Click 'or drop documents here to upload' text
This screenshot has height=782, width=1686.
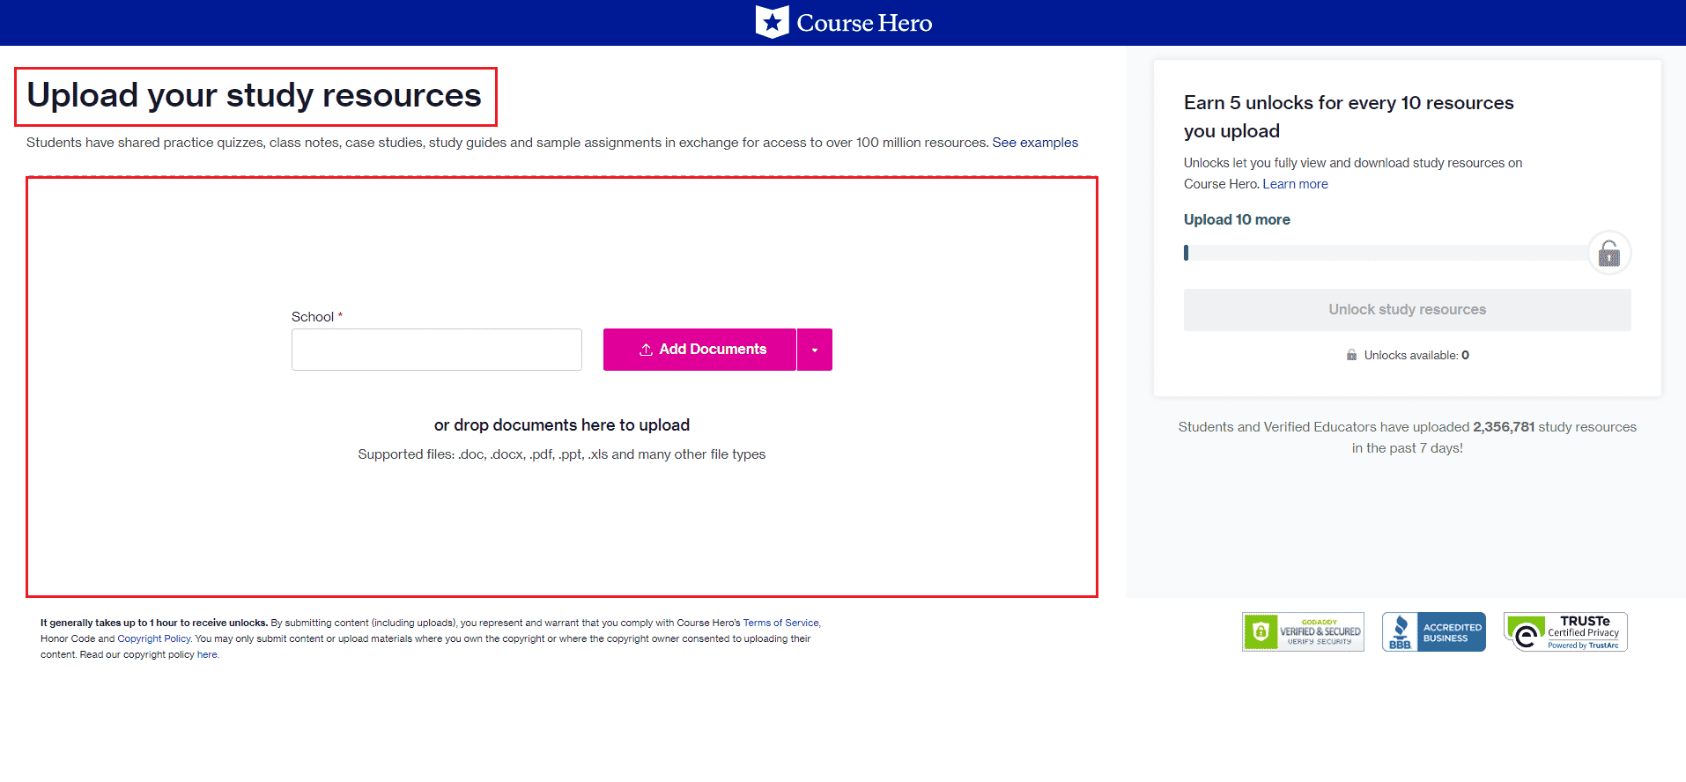pos(562,425)
